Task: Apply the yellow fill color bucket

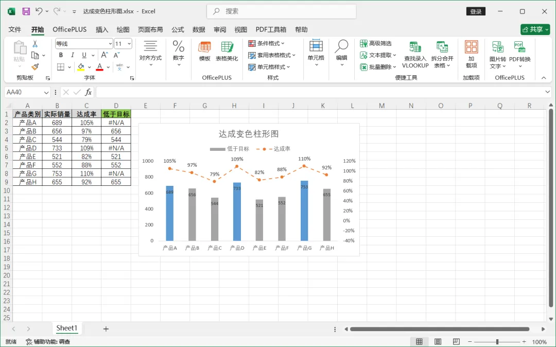Action: (81, 66)
